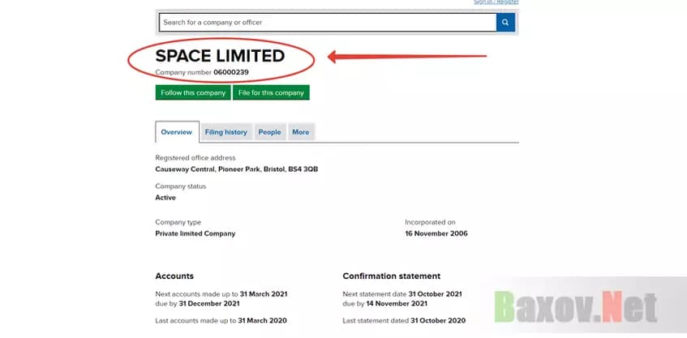Screen dimensions: 687x338
Task: Click the Sign in / Register link
Action: [x=496, y=2]
